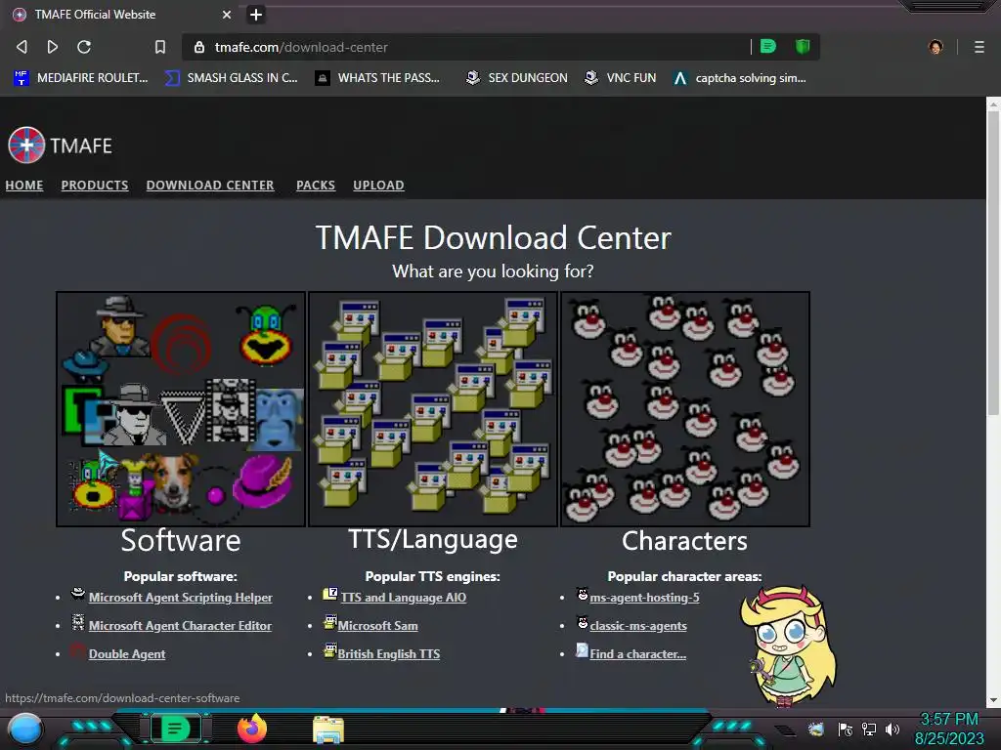Image resolution: width=1001 pixels, height=750 pixels.
Task: Open the VNC FUN bookmark
Action: (621, 78)
